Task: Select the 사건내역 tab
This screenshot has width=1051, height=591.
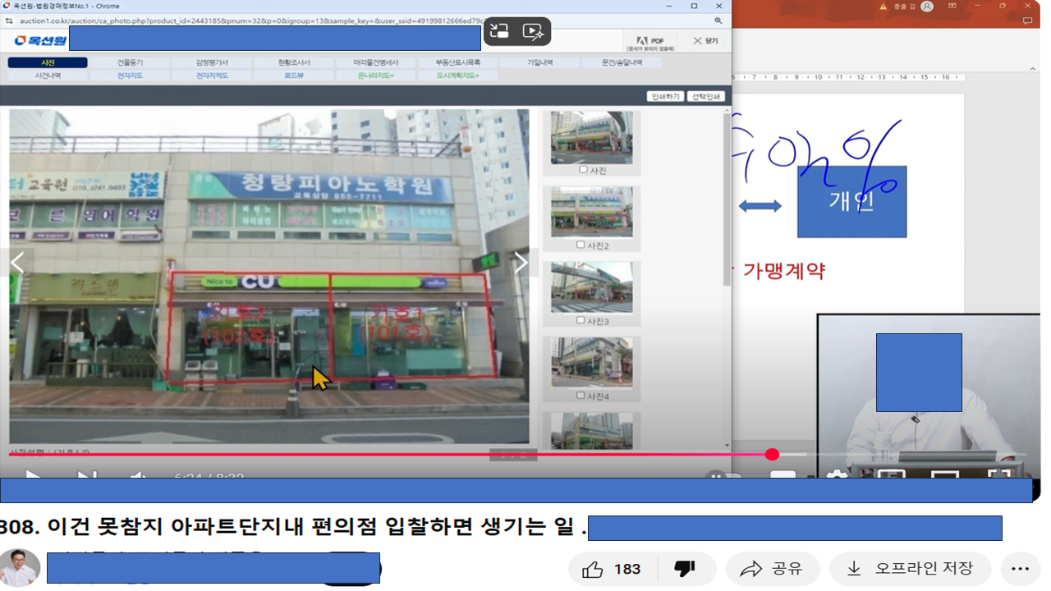Action: [48, 76]
